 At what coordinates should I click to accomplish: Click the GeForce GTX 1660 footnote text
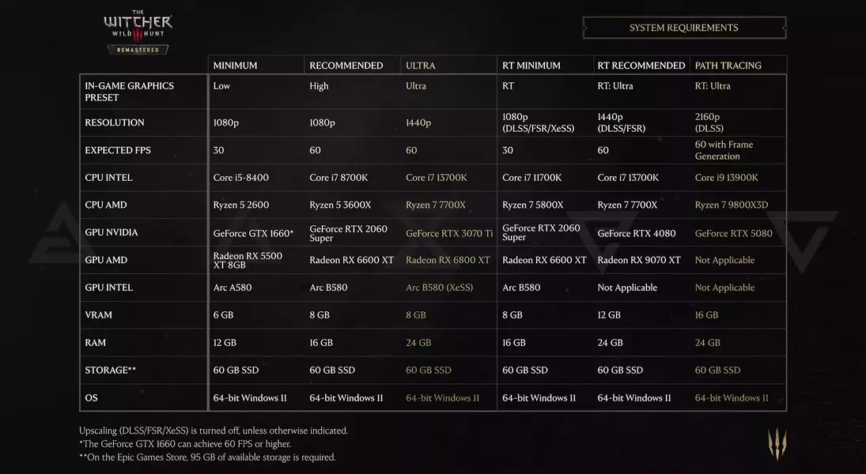(x=185, y=444)
